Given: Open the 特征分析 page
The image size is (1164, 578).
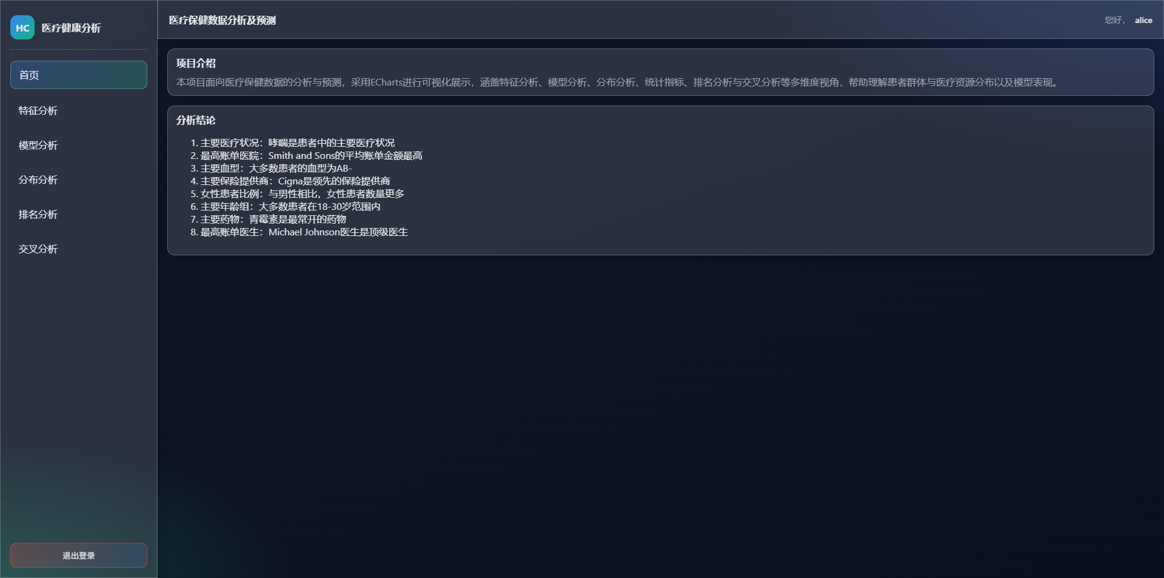Looking at the screenshot, I should (38, 110).
